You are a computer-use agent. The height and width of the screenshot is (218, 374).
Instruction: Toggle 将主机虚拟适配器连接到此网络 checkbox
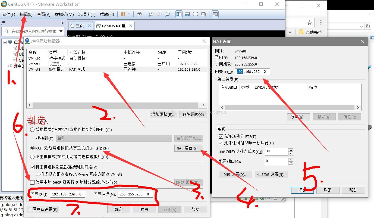(32, 167)
